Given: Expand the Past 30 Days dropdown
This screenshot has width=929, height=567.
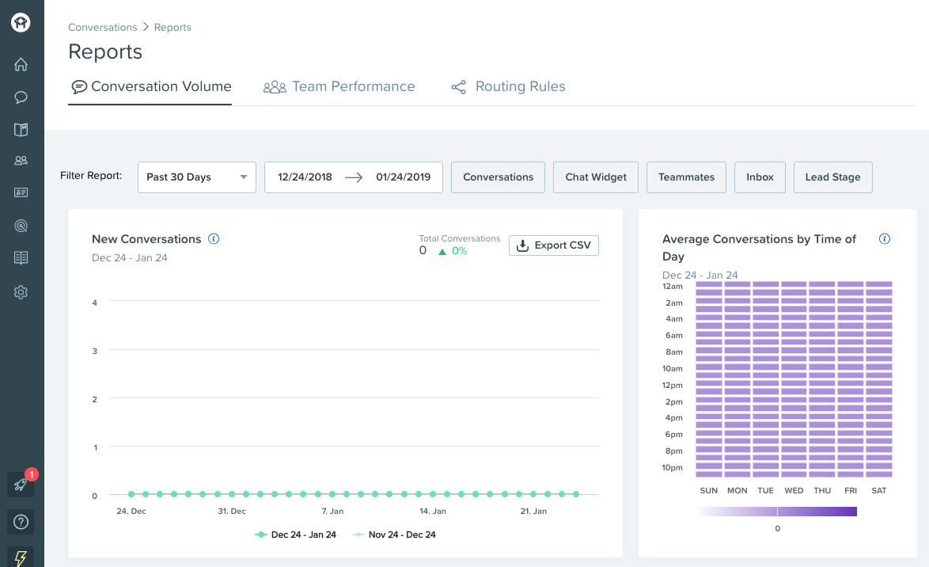Looking at the screenshot, I should 196,177.
